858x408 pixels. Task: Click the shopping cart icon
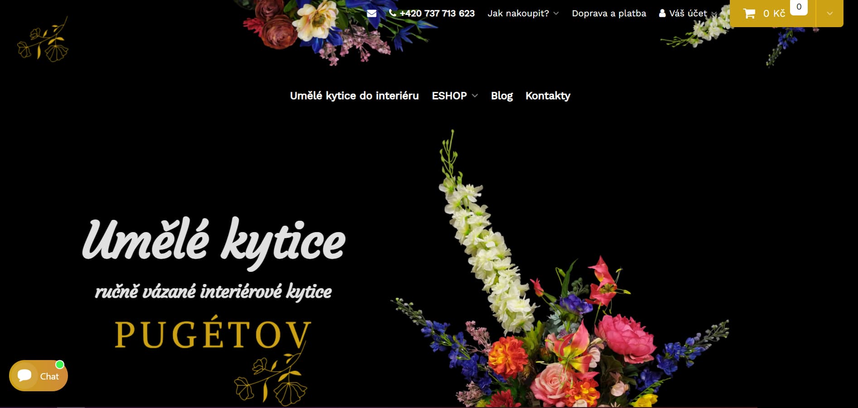[749, 14]
